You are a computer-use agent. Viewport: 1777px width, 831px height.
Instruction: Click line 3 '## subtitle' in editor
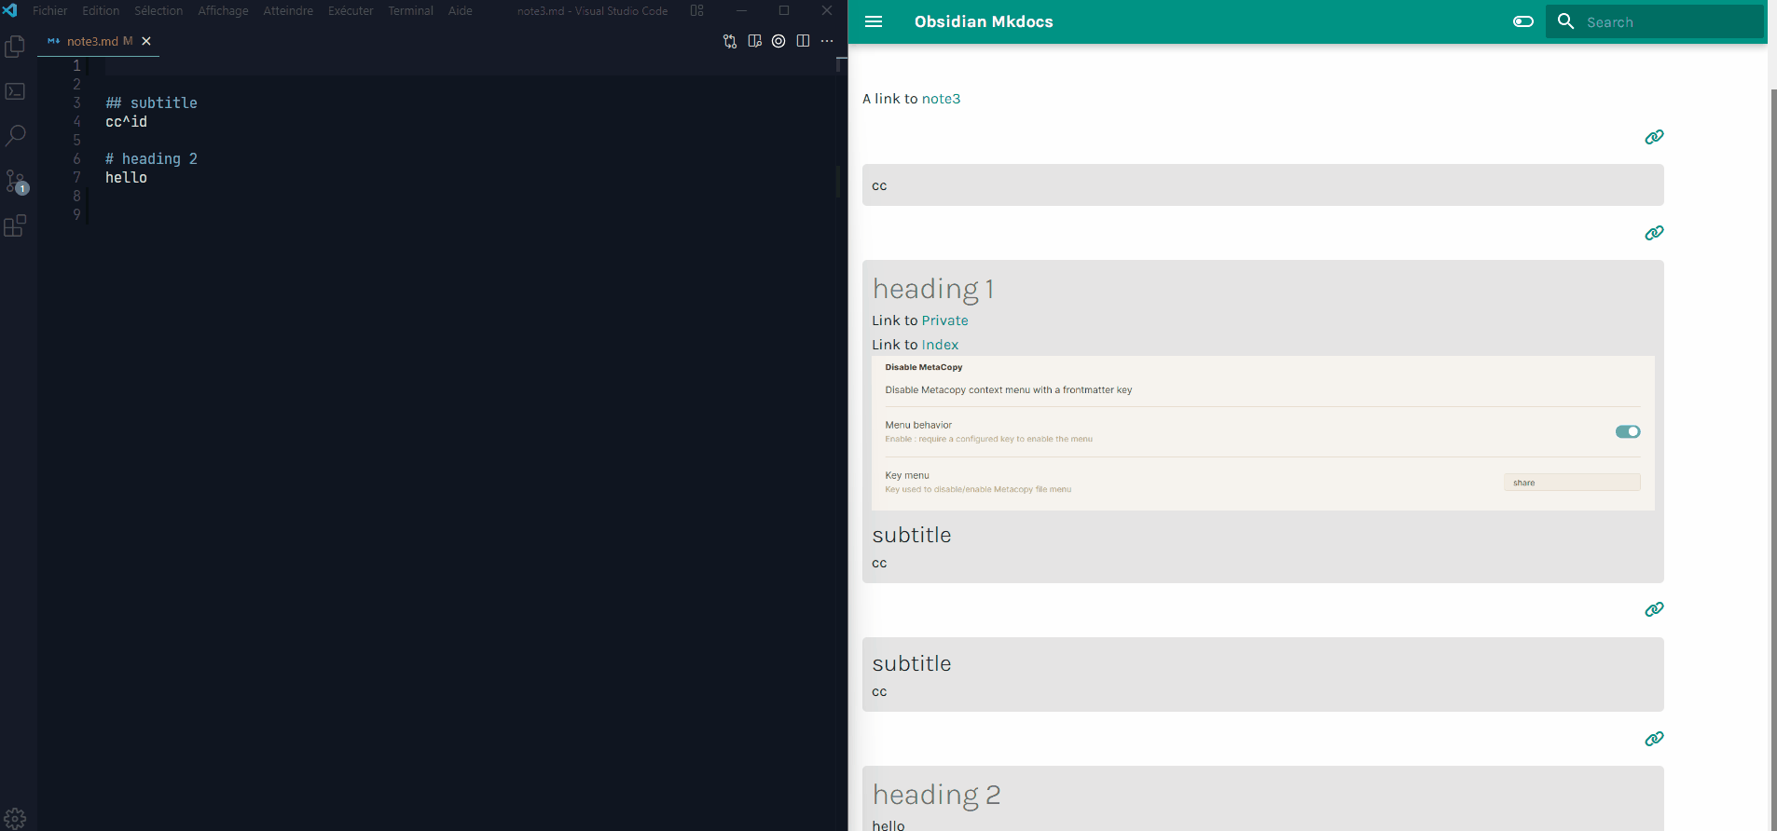(151, 102)
